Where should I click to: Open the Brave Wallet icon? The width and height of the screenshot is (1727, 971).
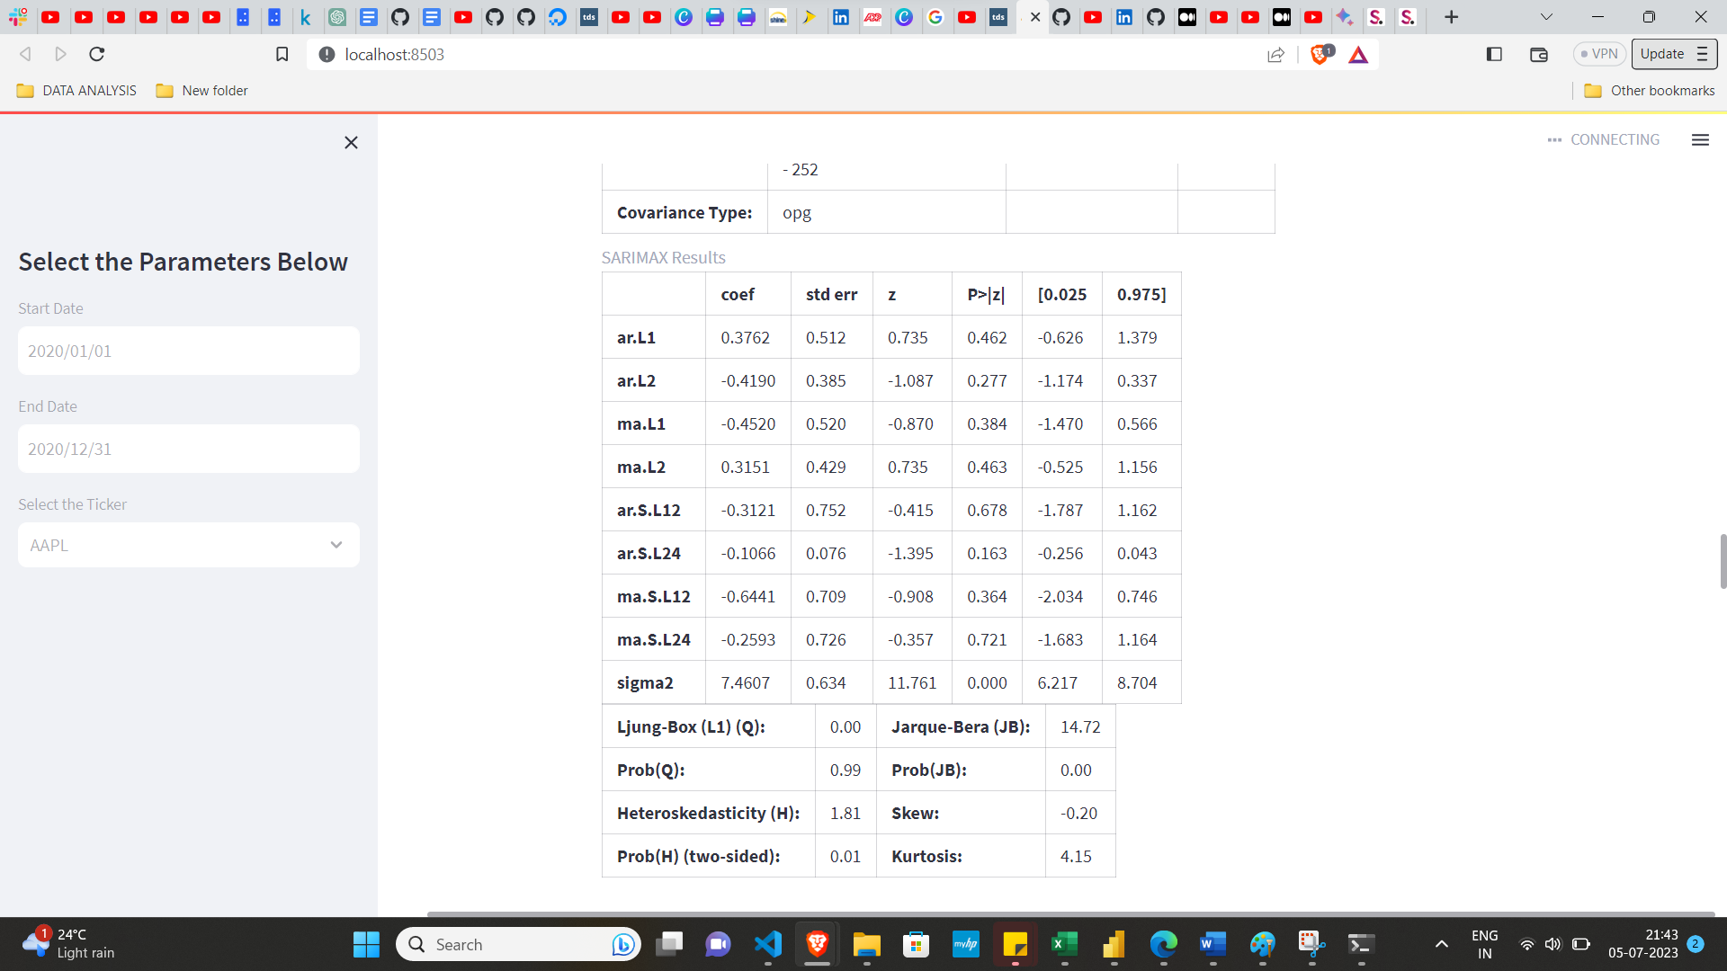[1538, 54]
